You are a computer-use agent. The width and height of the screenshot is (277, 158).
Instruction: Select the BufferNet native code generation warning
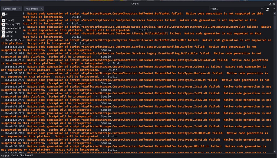(108, 13)
